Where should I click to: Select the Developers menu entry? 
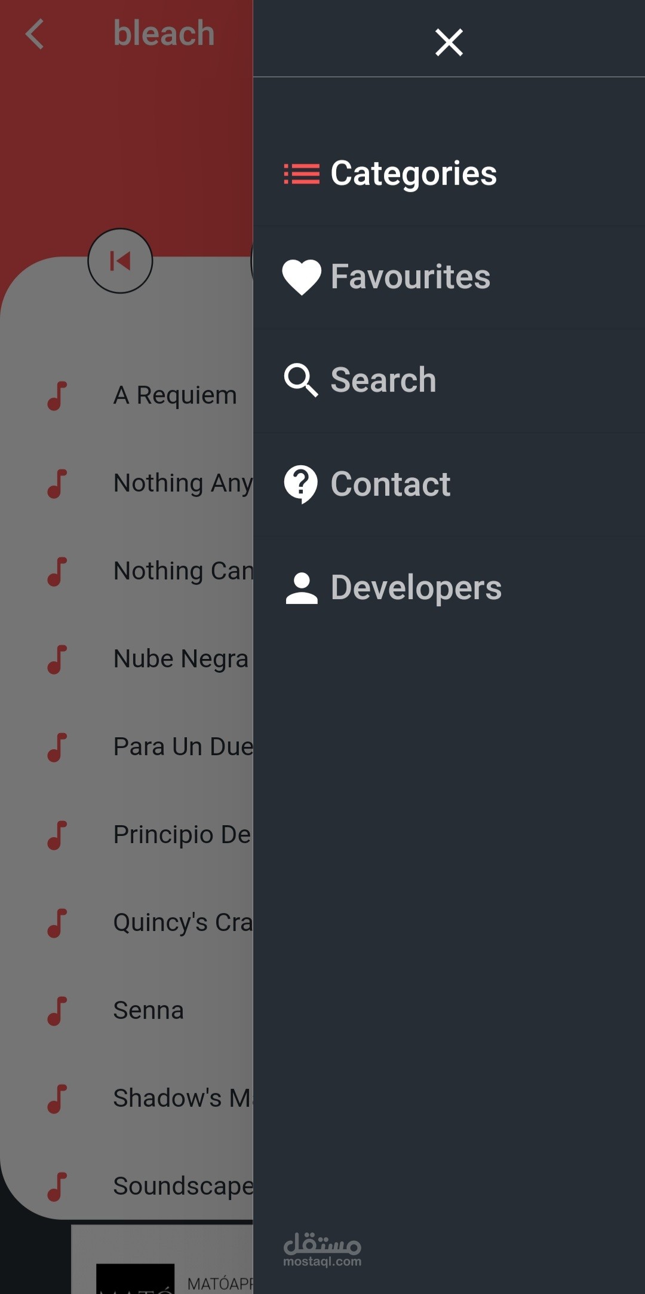(416, 588)
